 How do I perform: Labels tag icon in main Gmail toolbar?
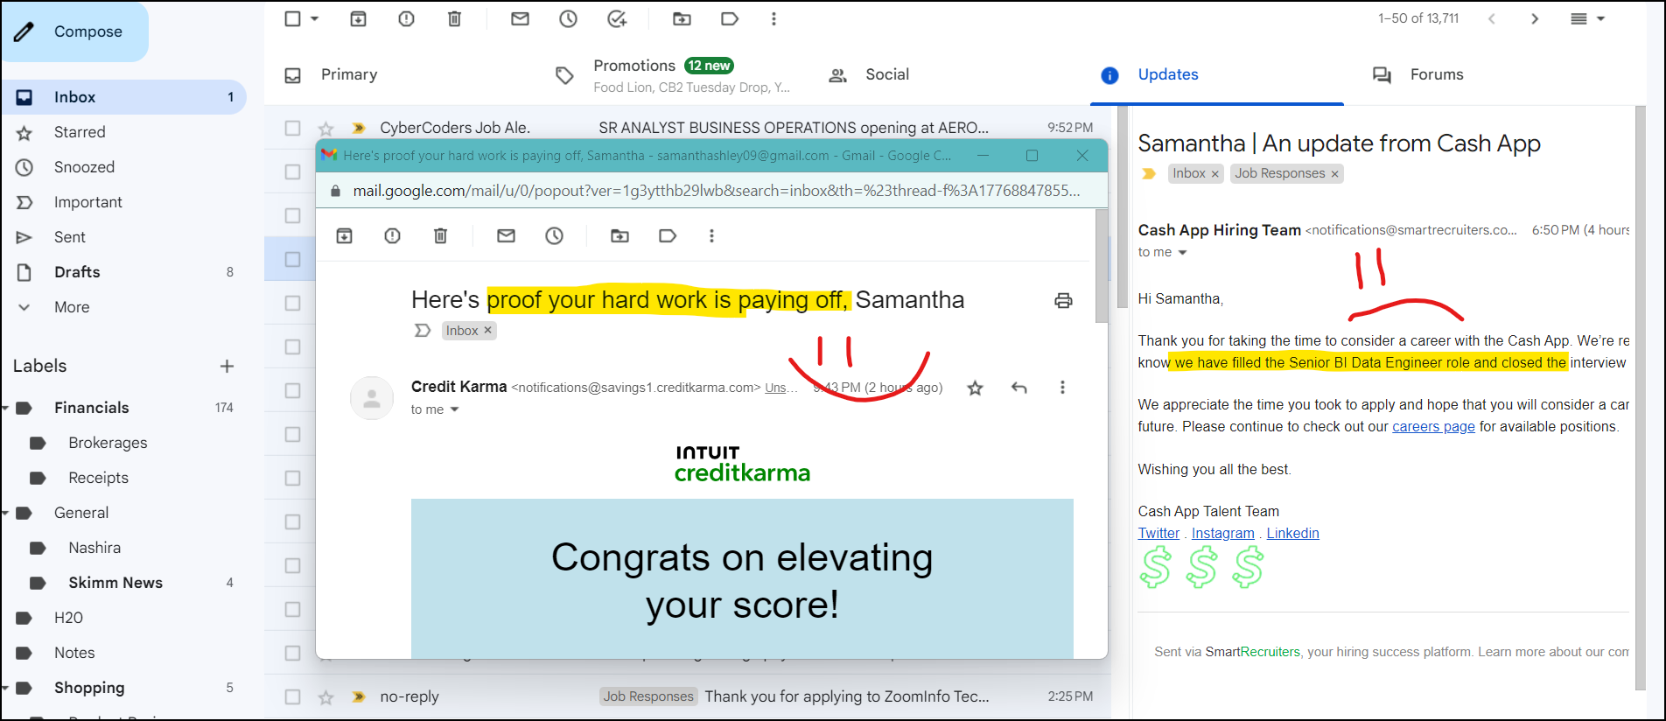pos(730,18)
